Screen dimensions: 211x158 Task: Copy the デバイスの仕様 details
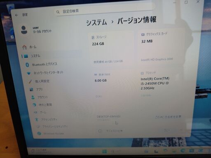166,130
